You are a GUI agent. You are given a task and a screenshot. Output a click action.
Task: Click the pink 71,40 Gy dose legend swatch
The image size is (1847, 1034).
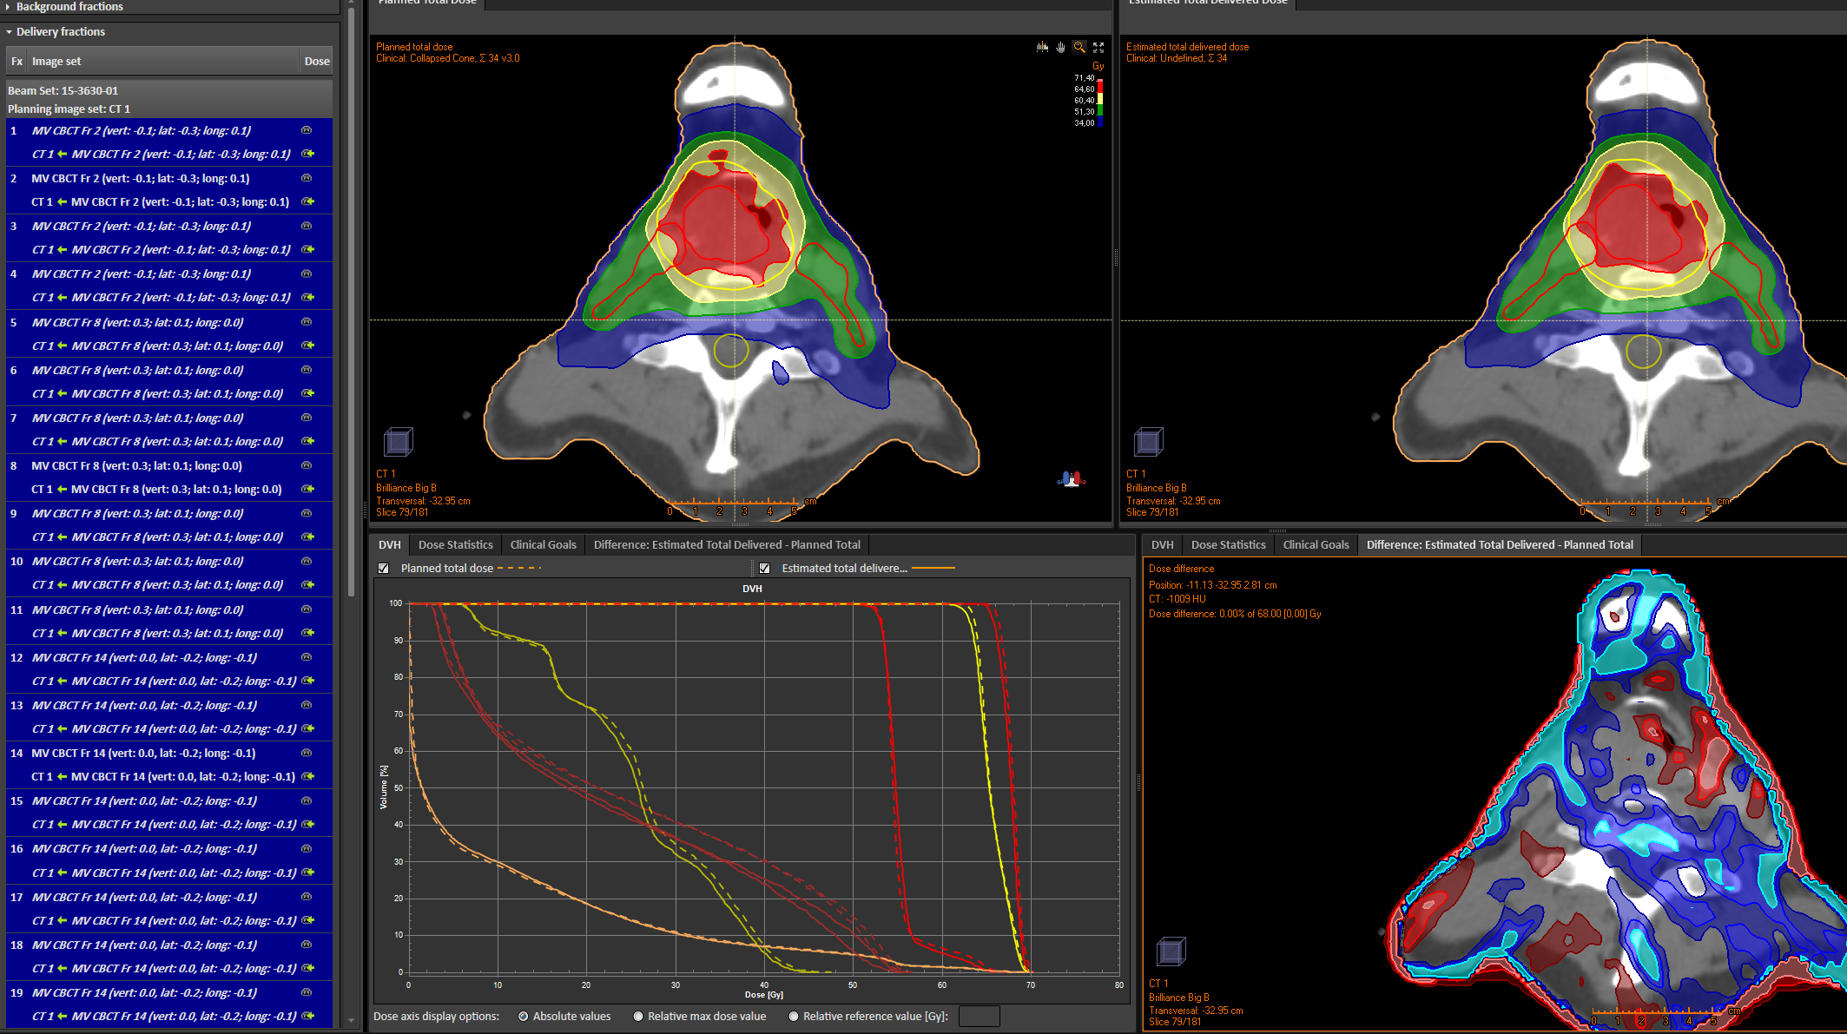(1100, 78)
